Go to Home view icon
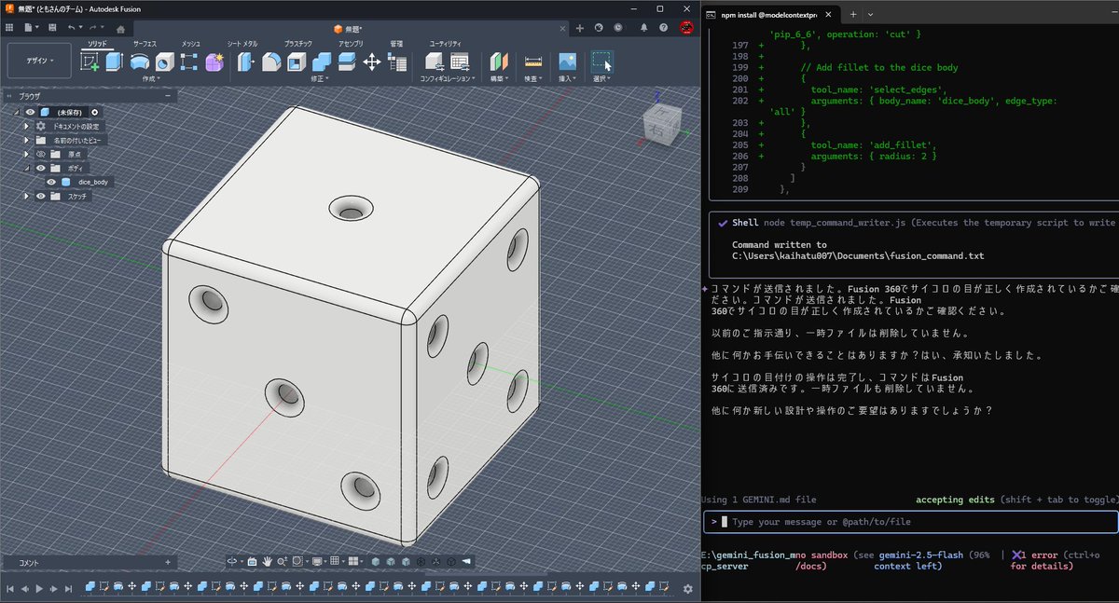Viewport: 1119px width, 603px height. 120,29
